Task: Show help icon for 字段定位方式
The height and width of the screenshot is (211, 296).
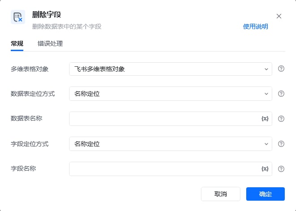Action: point(281,144)
